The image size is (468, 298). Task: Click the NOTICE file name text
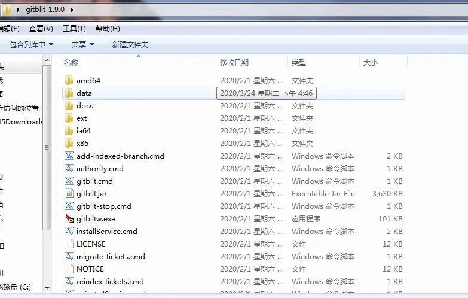[90, 269]
